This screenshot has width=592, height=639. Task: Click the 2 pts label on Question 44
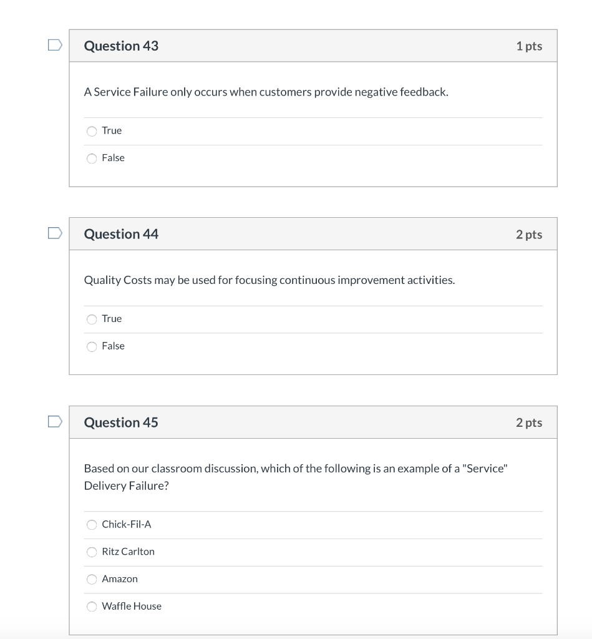[530, 234]
